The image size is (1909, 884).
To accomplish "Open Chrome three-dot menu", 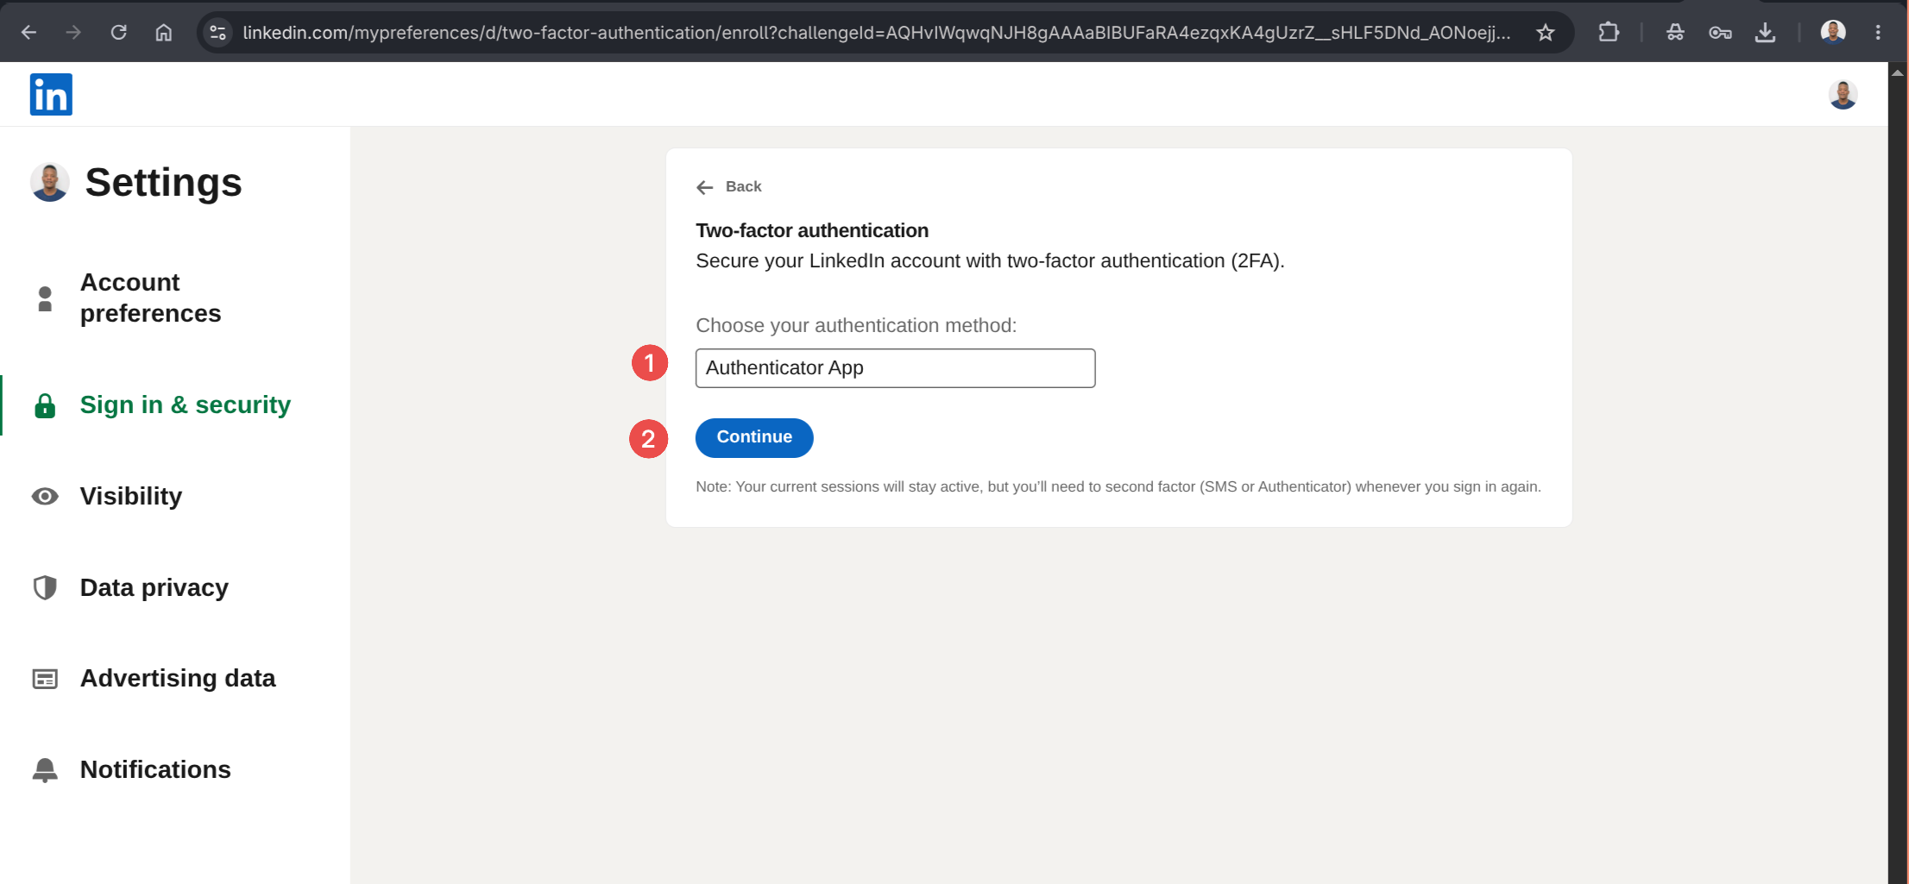I will 1878,33.
